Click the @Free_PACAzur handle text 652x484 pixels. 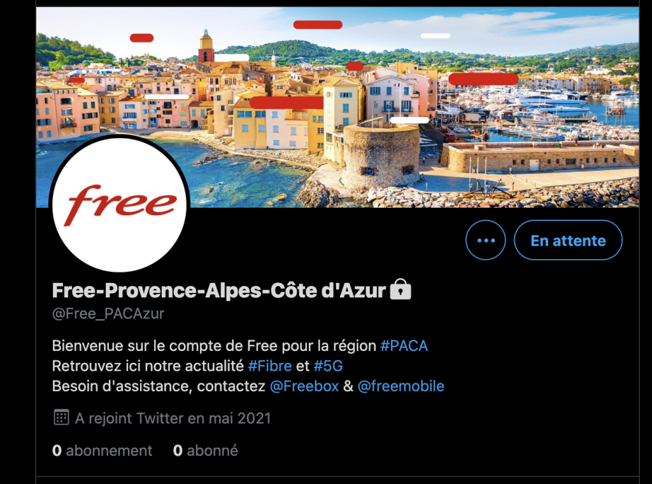108,313
